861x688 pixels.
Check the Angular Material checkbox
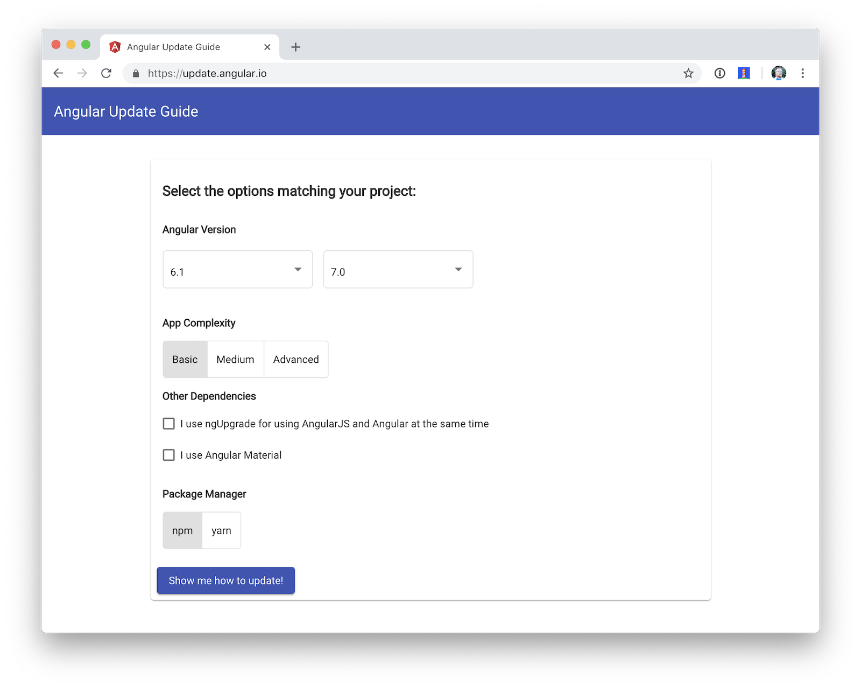click(169, 455)
